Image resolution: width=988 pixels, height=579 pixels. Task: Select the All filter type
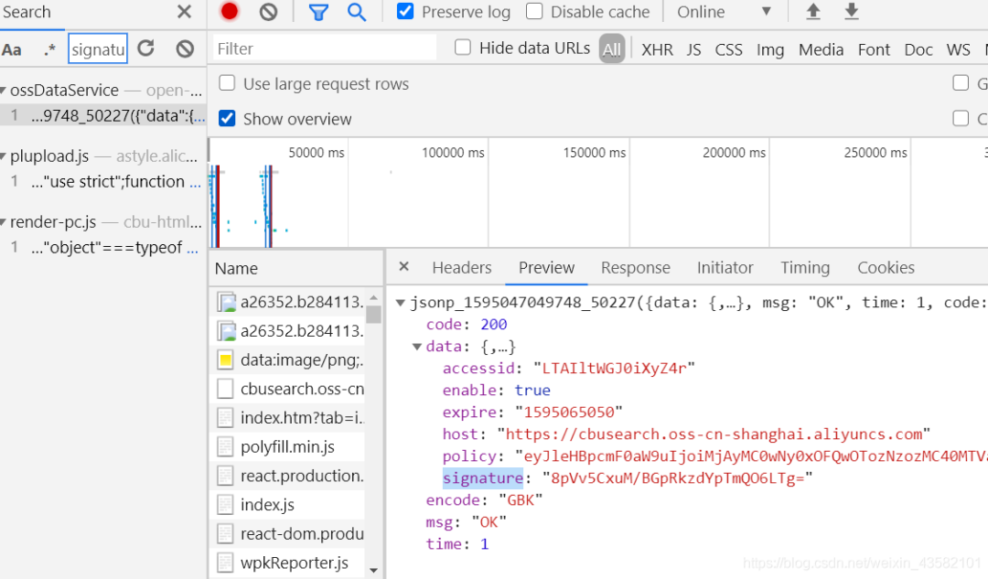pyautogui.click(x=612, y=49)
